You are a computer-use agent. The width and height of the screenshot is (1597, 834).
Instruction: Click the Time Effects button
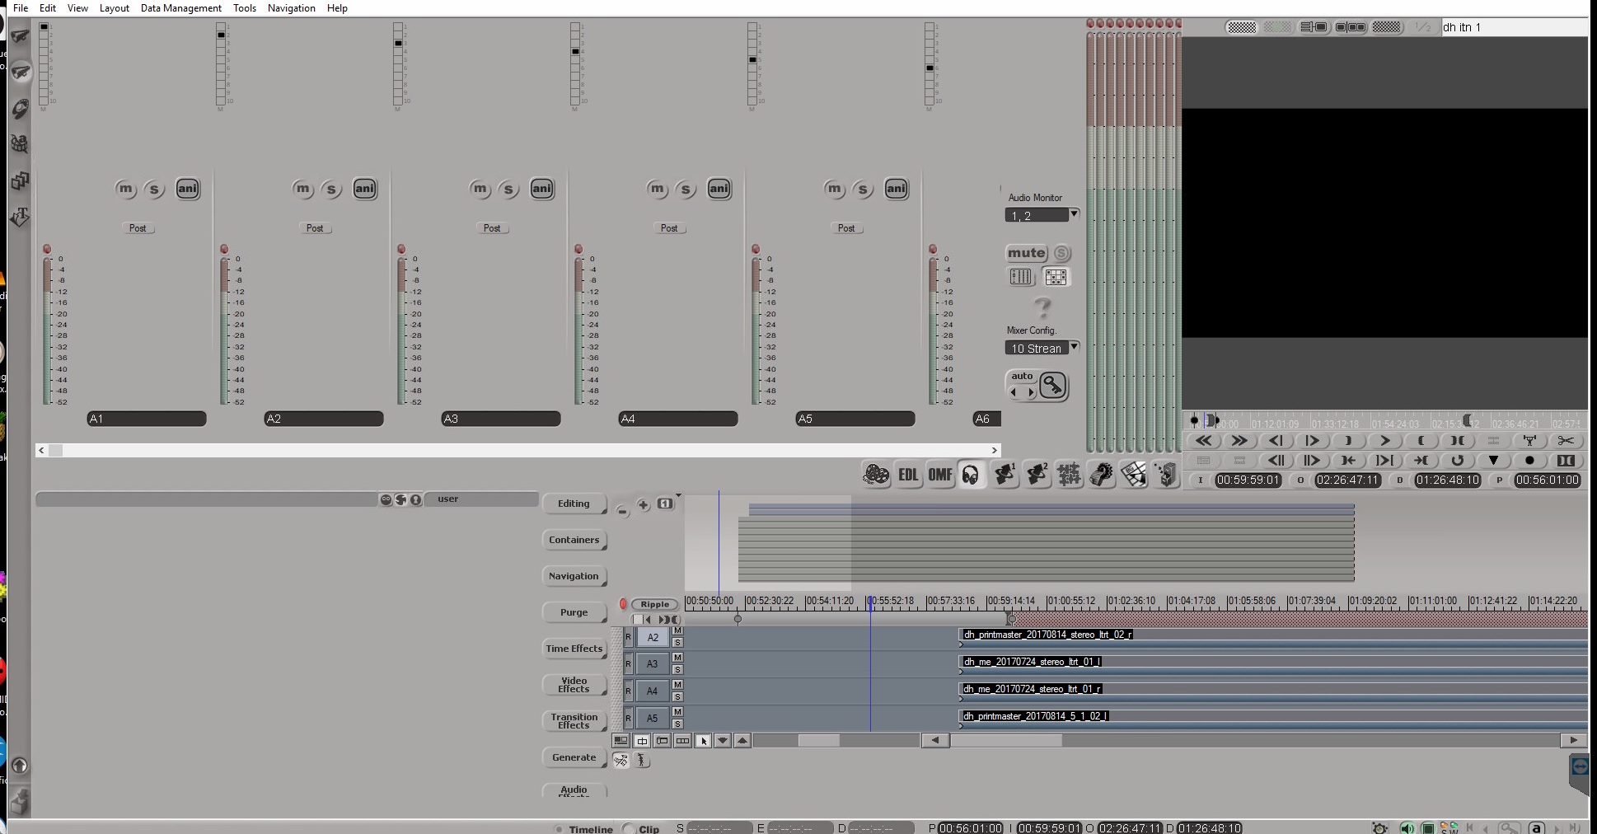(x=574, y=649)
